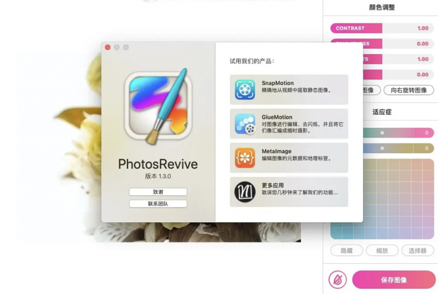Click the PhotosRevive app name text
Viewport: 438px width, 294px height.
(x=158, y=164)
